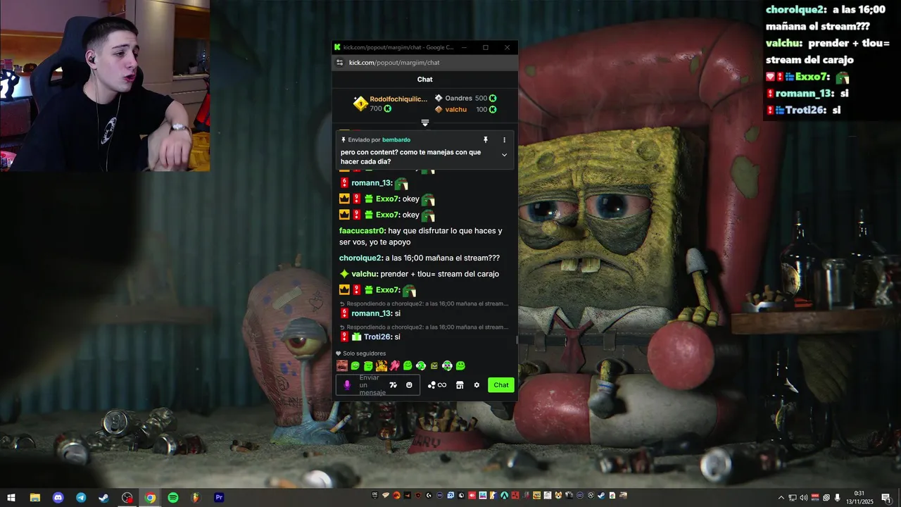Open the smiley emoji picker
This screenshot has width=901, height=507.
pos(409,385)
